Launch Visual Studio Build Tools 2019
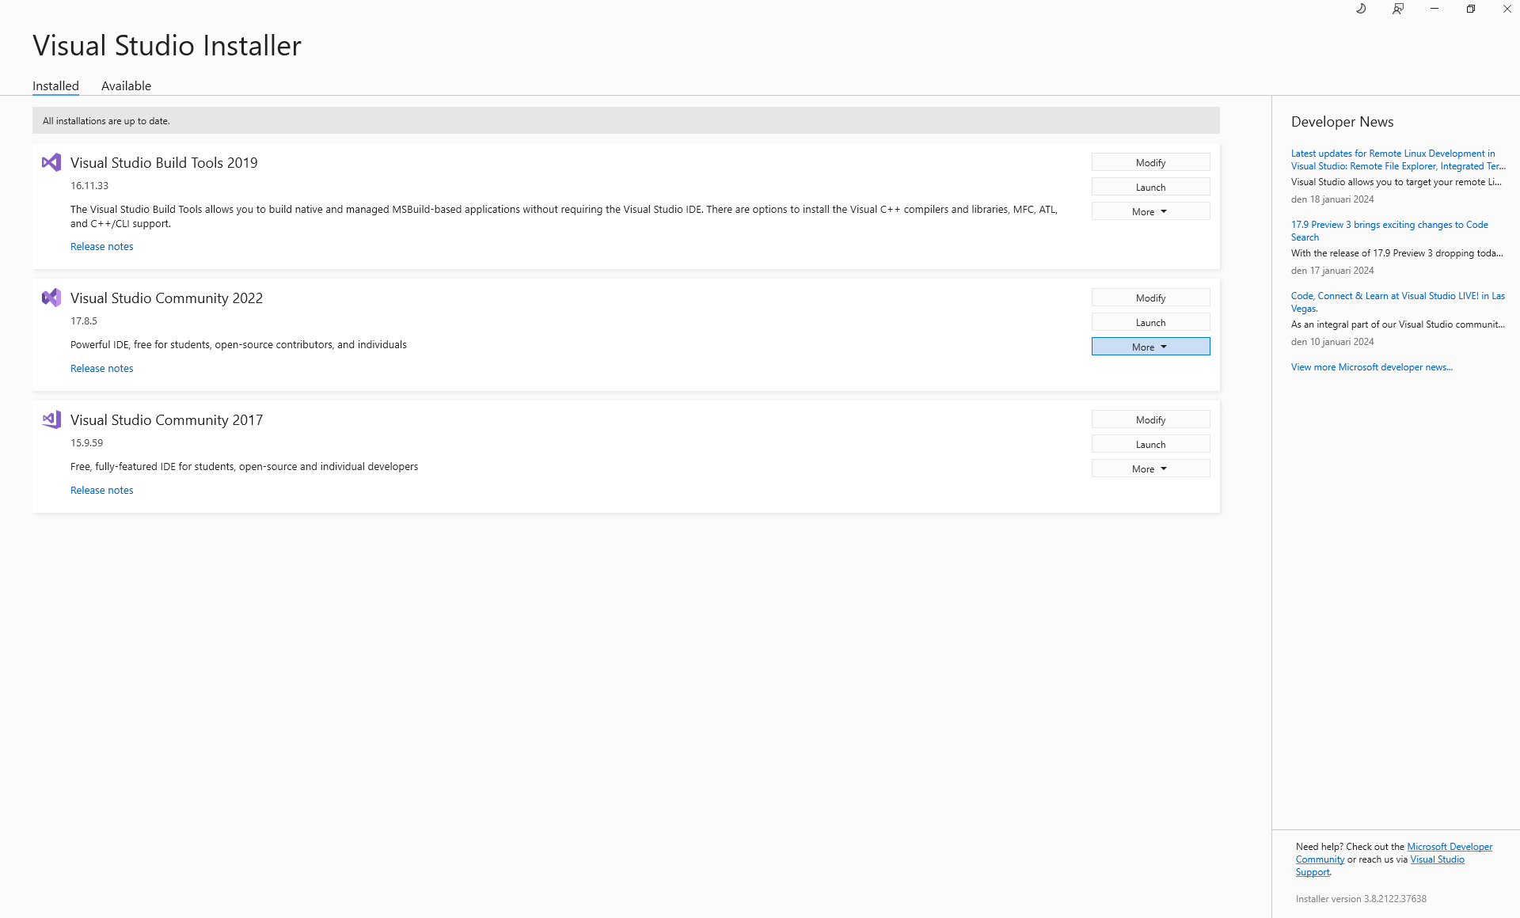The image size is (1520, 918). (x=1150, y=187)
